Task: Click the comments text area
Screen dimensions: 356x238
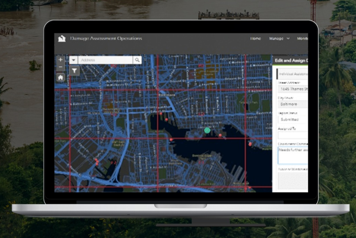Action: pyautogui.click(x=292, y=156)
